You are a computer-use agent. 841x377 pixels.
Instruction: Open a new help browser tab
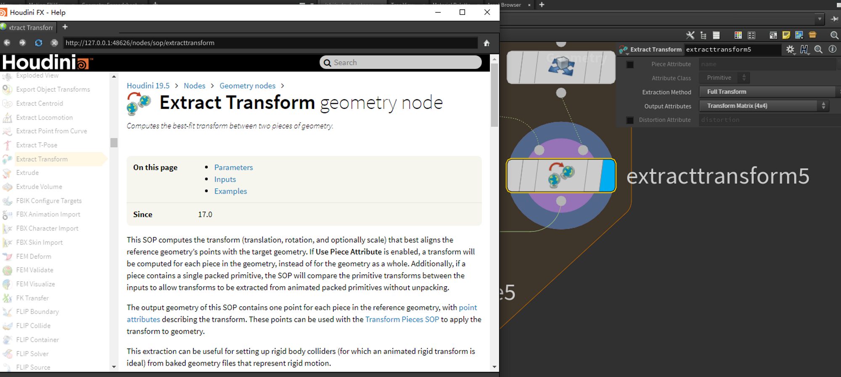tap(65, 27)
